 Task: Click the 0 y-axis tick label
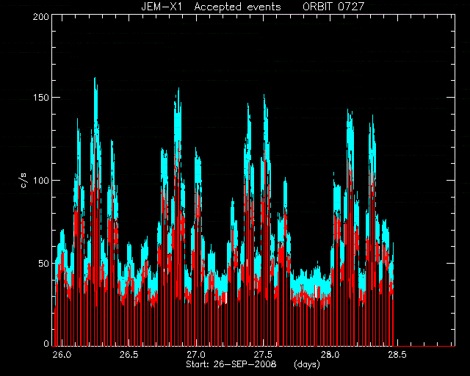(46, 343)
